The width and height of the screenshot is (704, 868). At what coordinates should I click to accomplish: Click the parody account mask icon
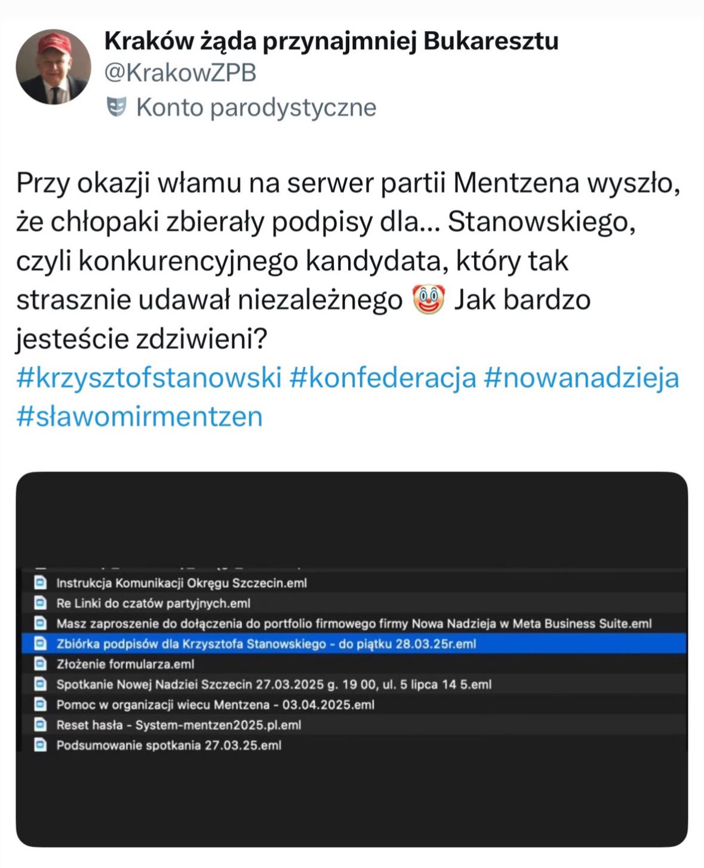point(116,108)
